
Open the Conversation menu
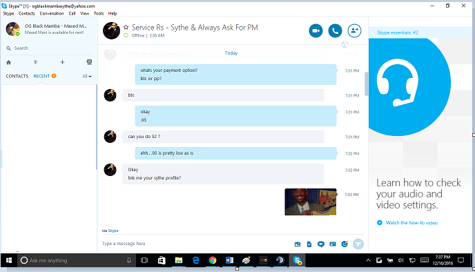[x=52, y=13]
